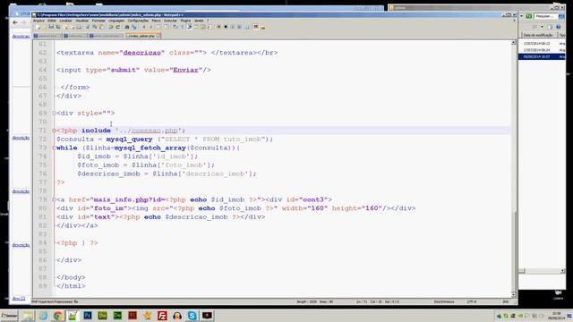The width and height of the screenshot is (573, 322).
Task: Select the index_admin.php tab
Action: pyautogui.click(x=141, y=36)
